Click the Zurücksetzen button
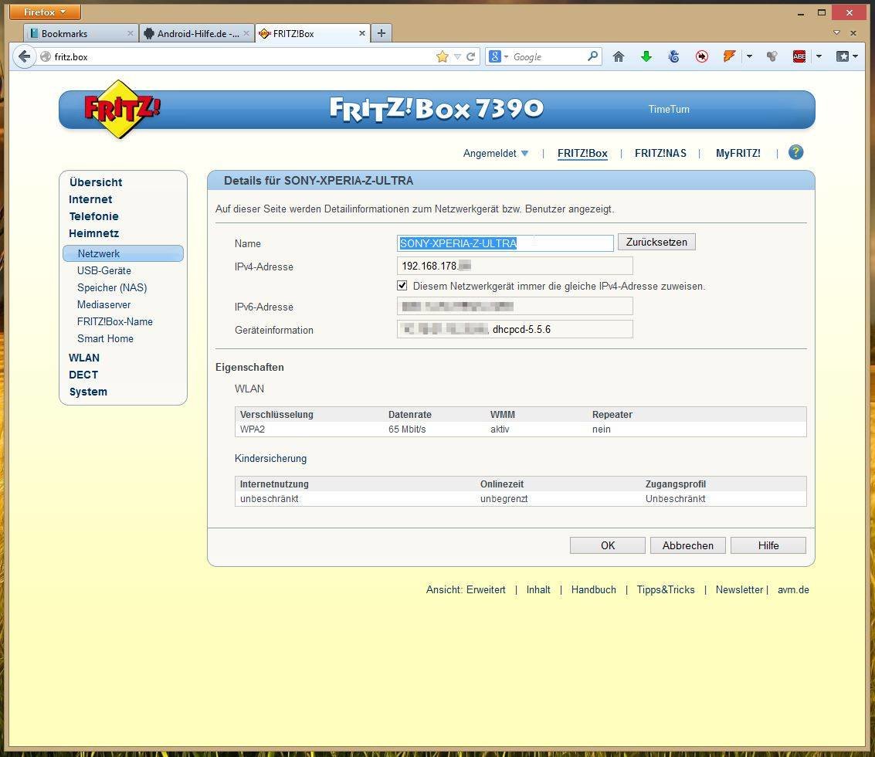The image size is (875, 757). (x=656, y=242)
